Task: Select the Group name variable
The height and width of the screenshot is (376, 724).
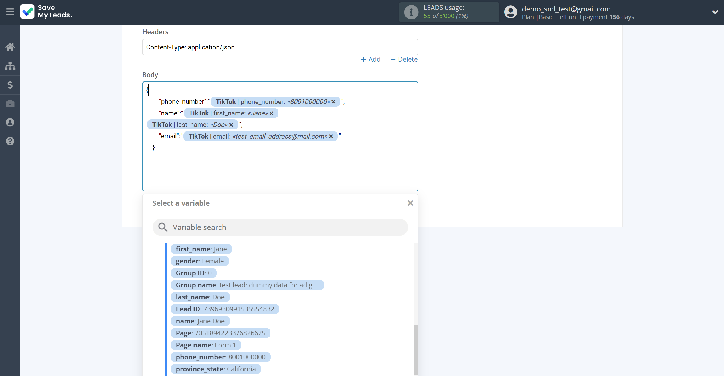Action: click(247, 285)
